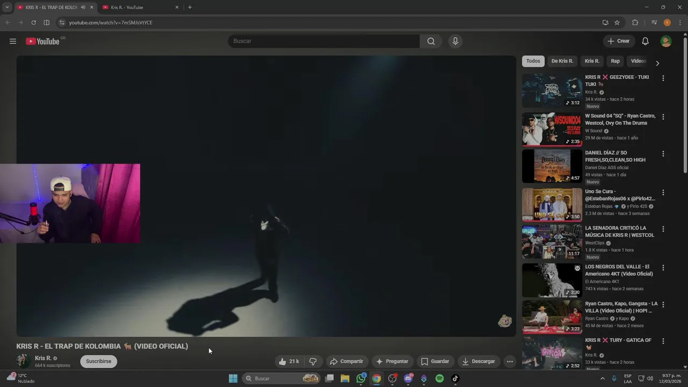688x387 pixels.
Task: Click the Crear button
Action: (619, 41)
